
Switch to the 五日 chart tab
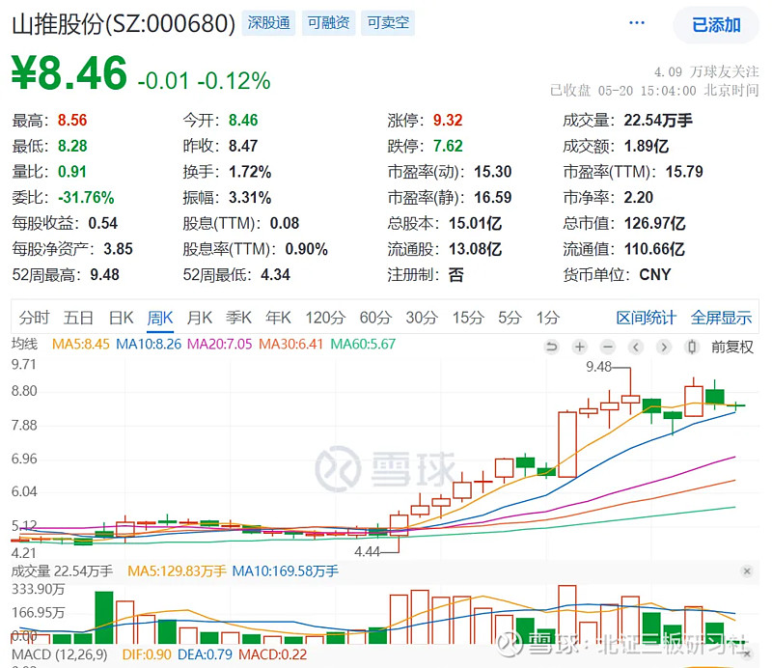pyautogui.click(x=78, y=318)
